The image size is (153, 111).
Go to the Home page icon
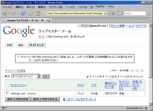(38, 13)
